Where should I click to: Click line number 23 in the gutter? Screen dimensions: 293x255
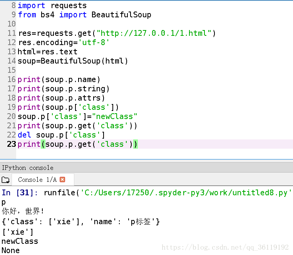point(12,144)
